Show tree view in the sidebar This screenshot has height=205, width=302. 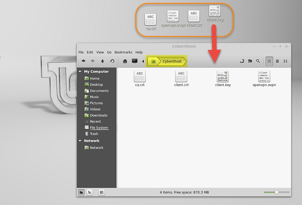[90, 192]
